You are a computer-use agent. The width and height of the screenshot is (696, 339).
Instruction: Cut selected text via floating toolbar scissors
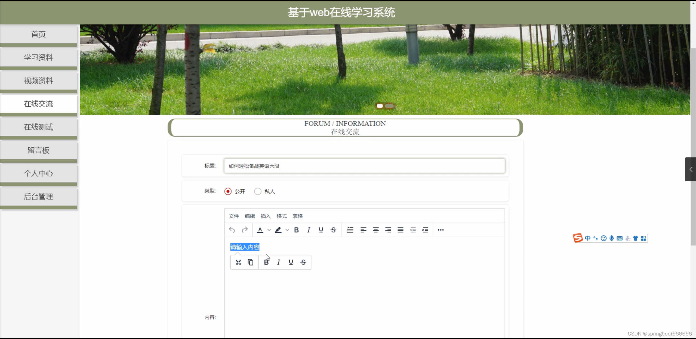(238, 262)
